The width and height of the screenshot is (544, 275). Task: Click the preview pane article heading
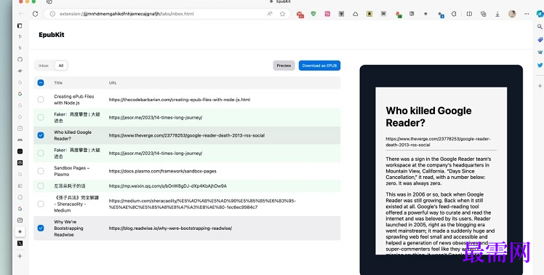coord(429,116)
